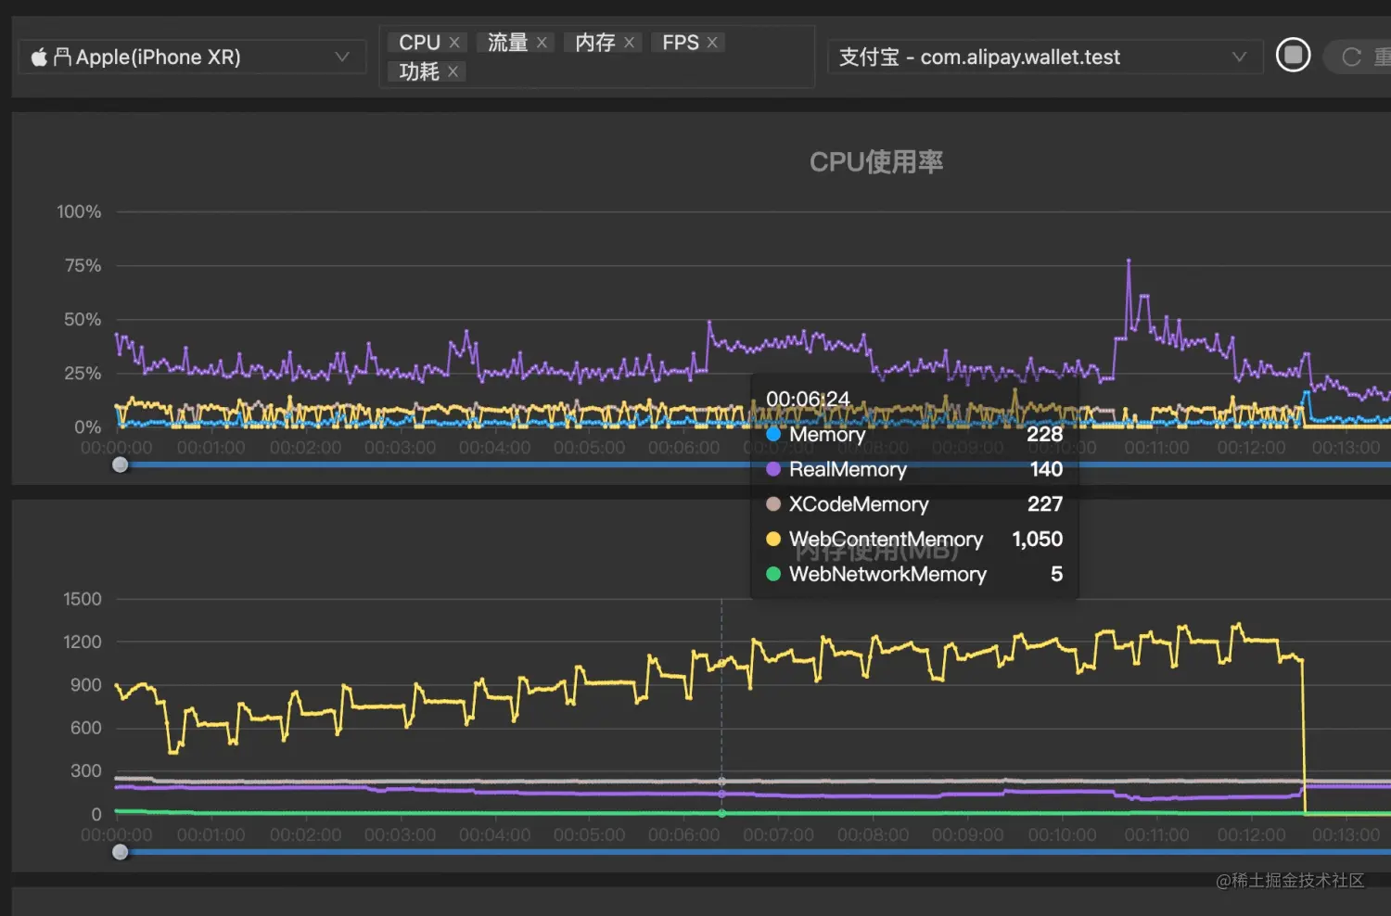Expand the app selector chevron arrow
The width and height of the screenshot is (1391, 916).
coord(1239,57)
